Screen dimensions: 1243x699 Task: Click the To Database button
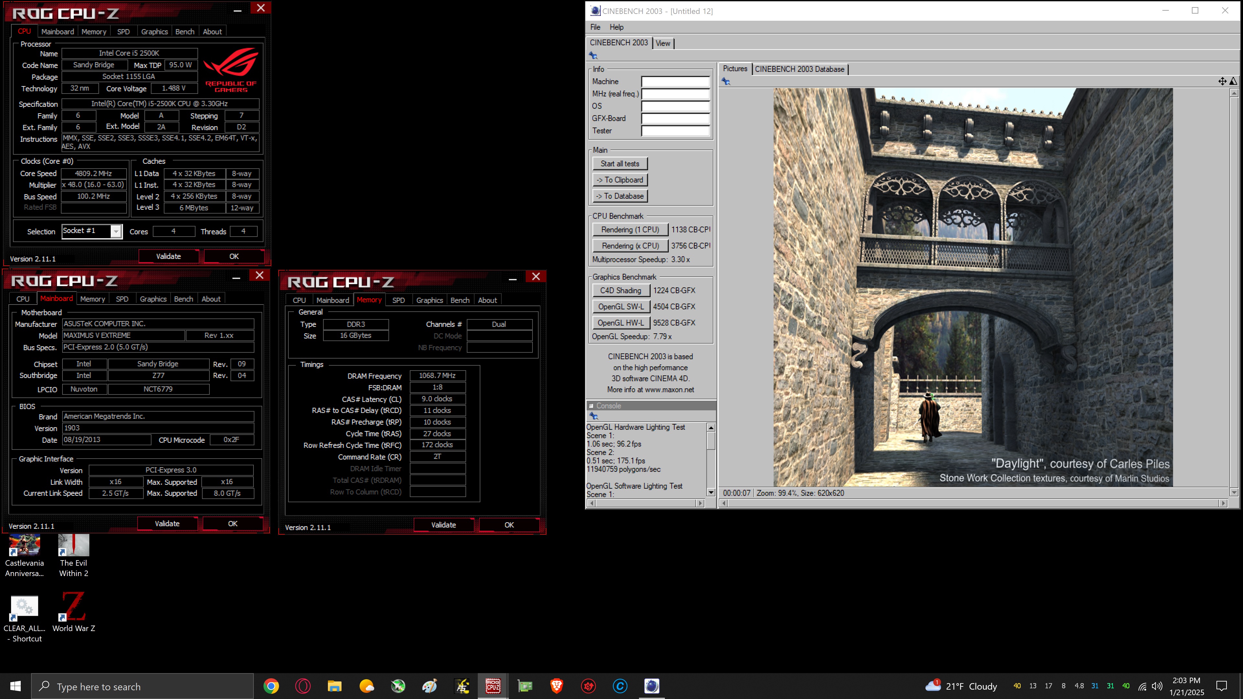[620, 196]
